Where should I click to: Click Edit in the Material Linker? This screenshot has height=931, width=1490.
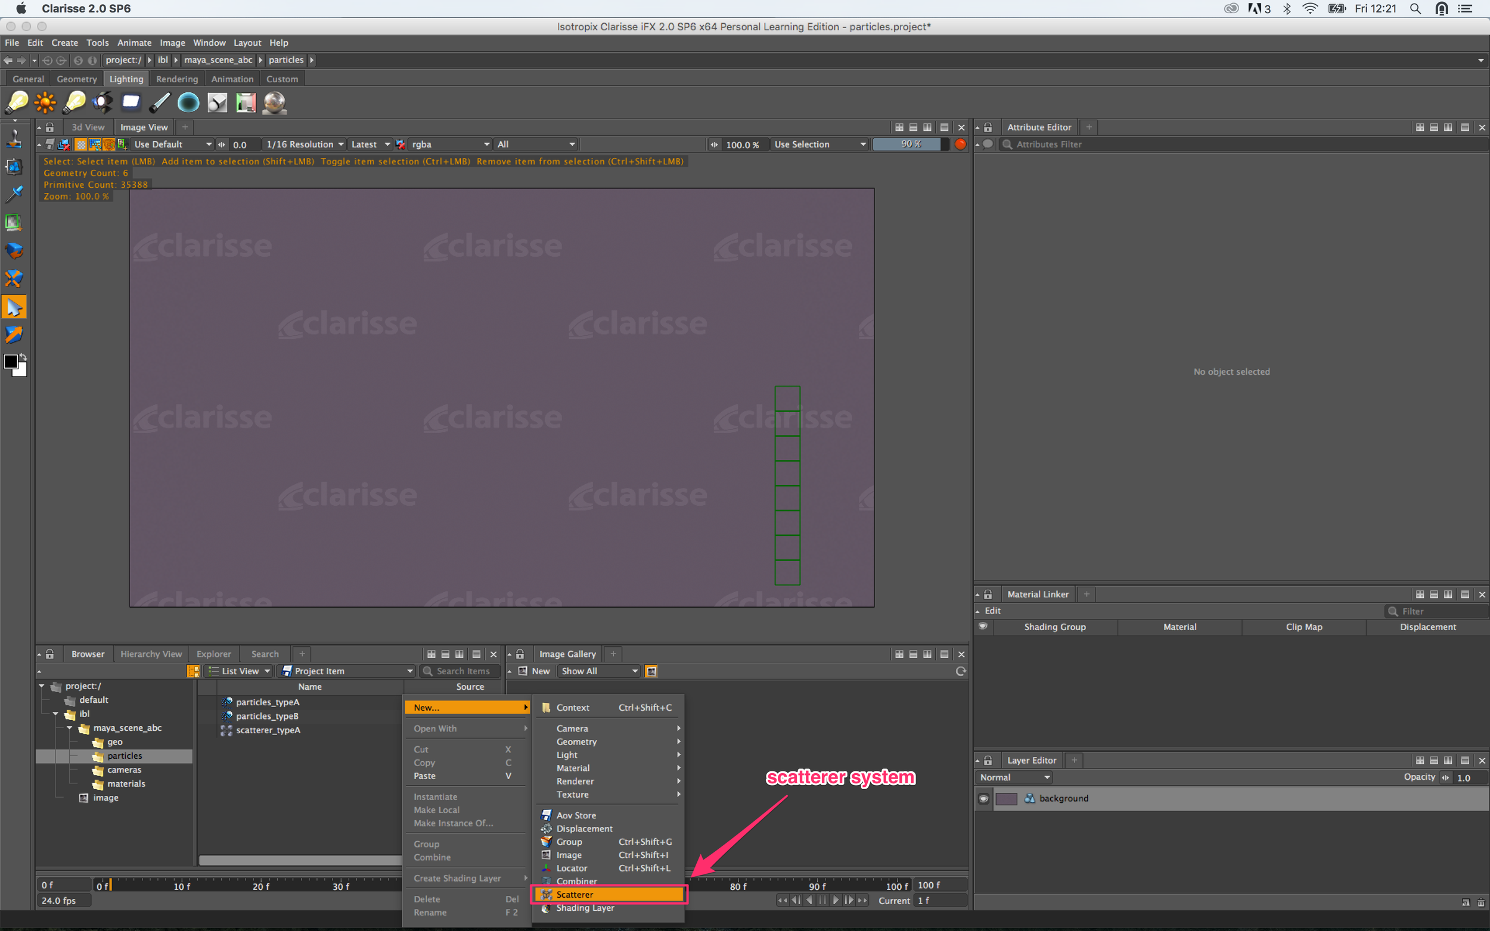(x=992, y=611)
